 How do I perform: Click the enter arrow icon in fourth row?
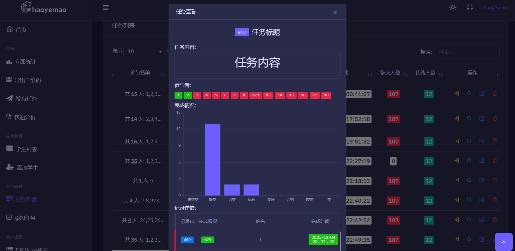point(457,161)
